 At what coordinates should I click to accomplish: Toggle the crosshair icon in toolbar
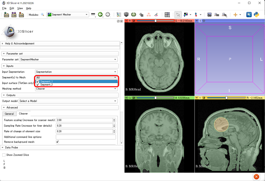pos(235,15)
